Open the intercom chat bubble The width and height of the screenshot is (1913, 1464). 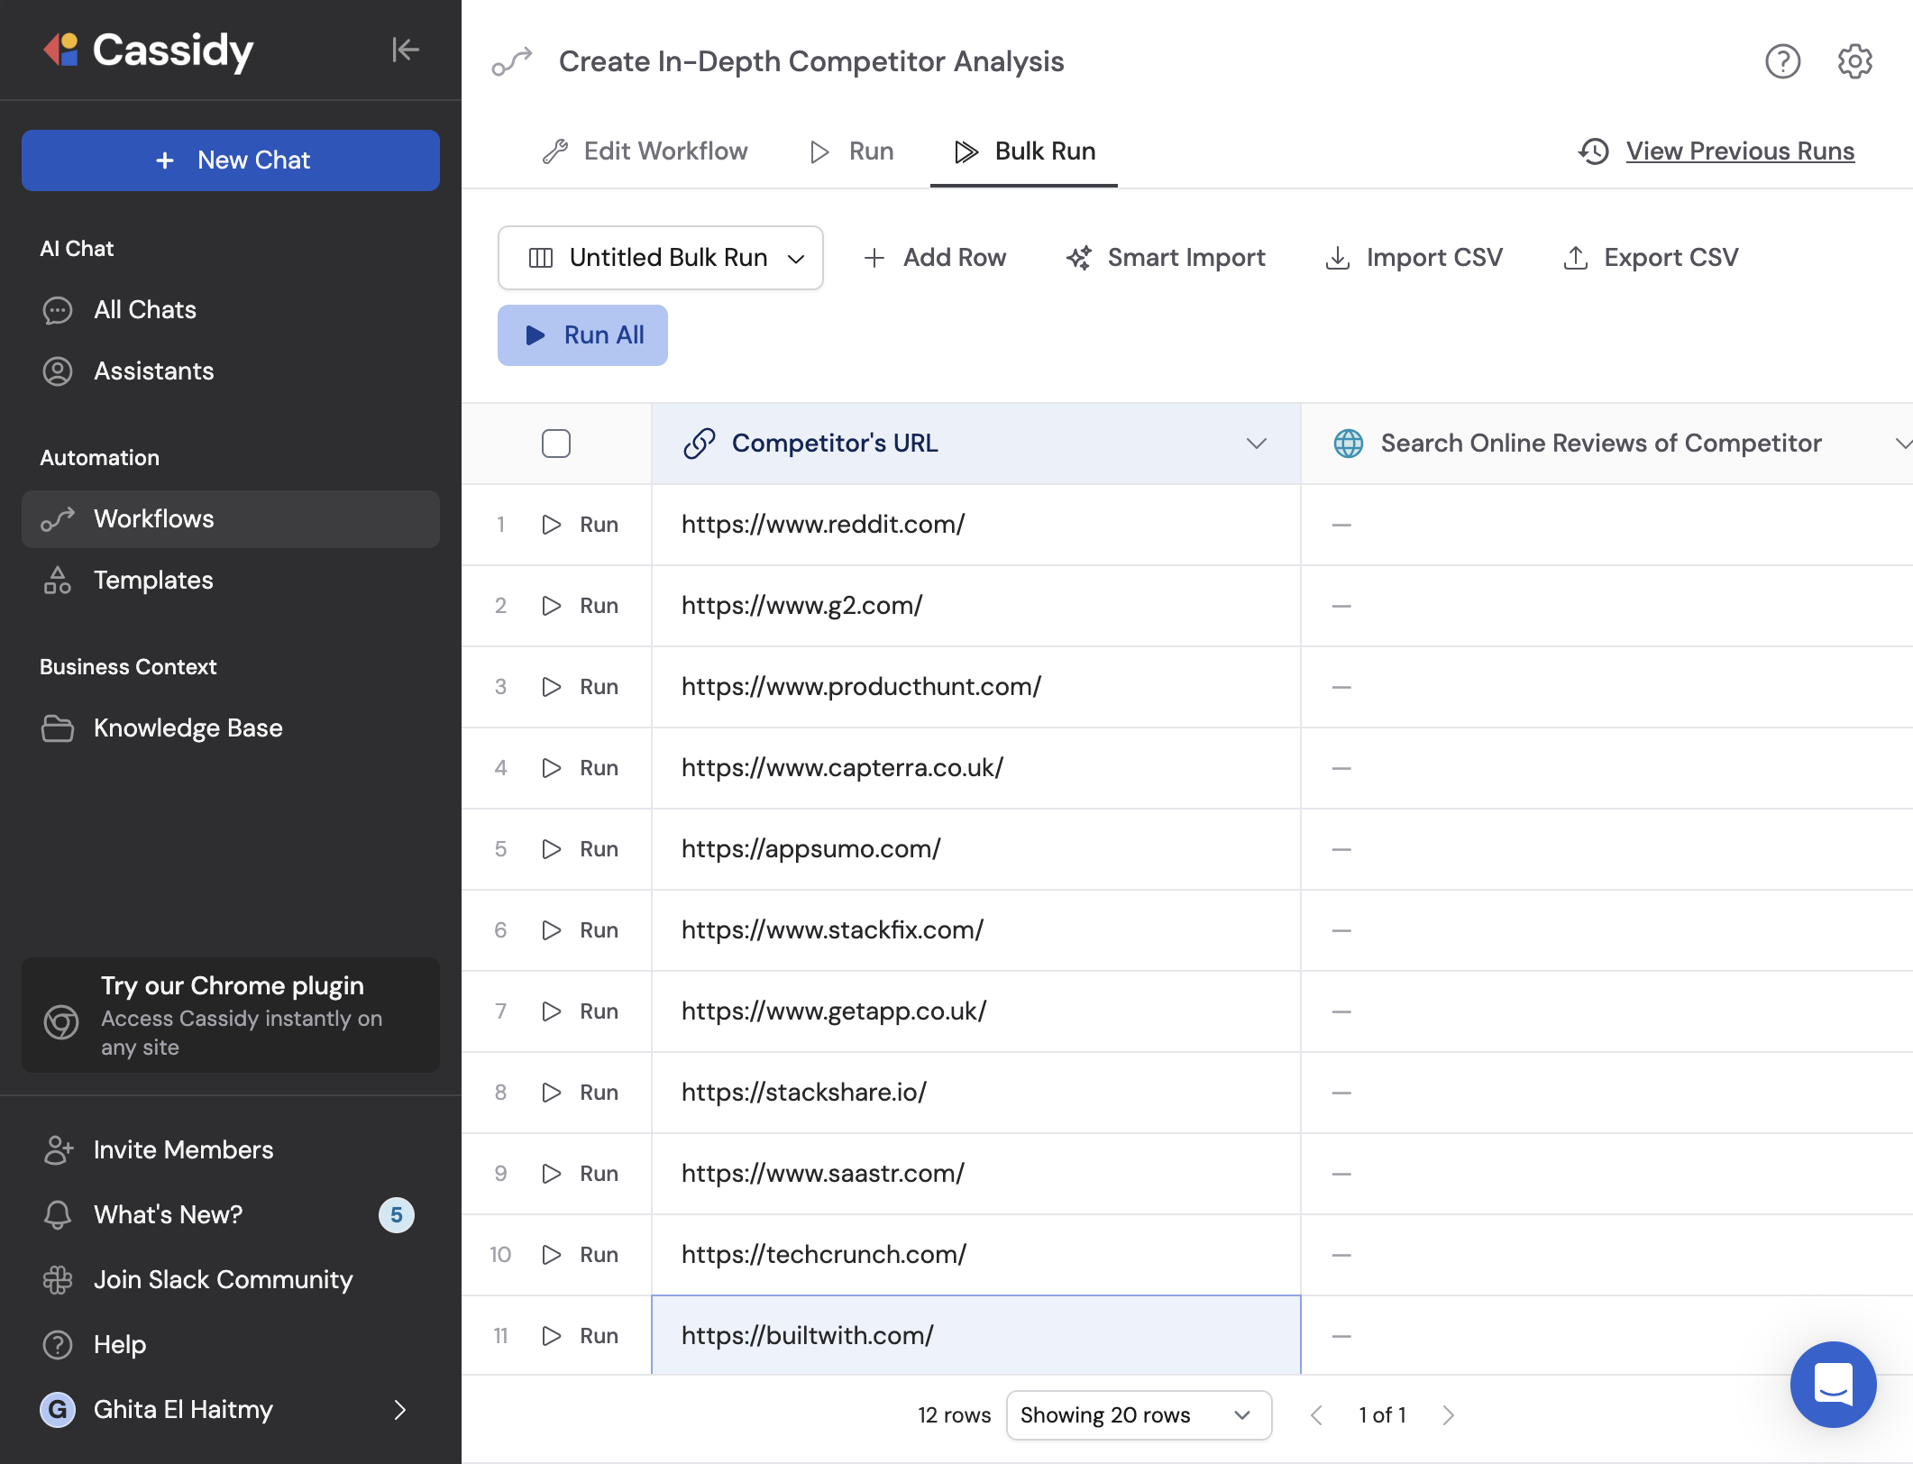1833,1384
